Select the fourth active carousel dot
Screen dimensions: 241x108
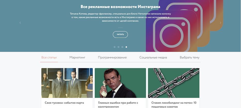coord(126,47)
